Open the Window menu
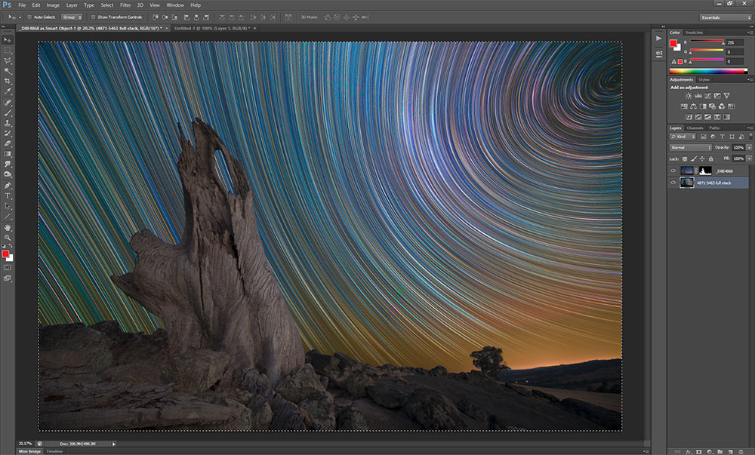 click(x=175, y=5)
